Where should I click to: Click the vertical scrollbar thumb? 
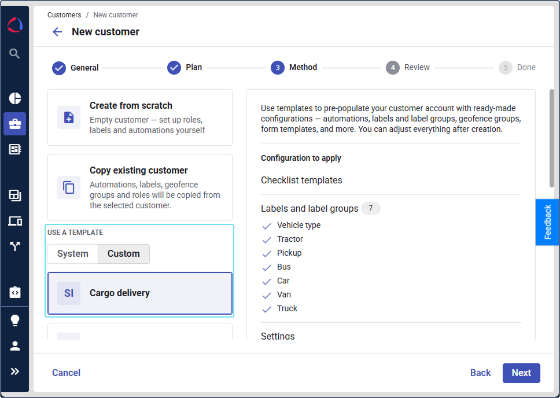click(552, 138)
